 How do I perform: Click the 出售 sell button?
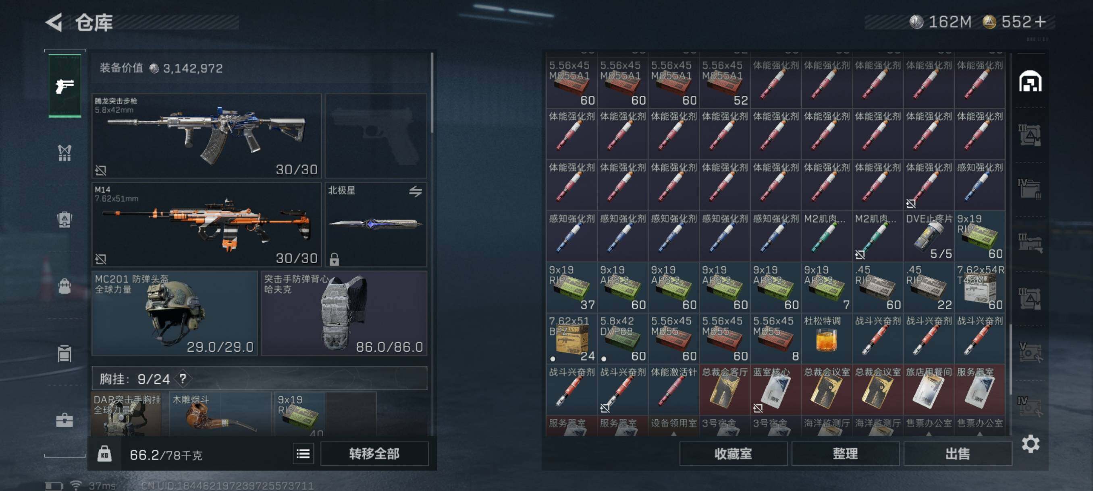(x=957, y=454)
